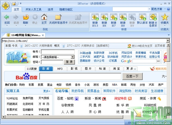This screenshot has width=172, height=125.
Task: Click the horizontal scrollbar of the webpage
Action: point(64,117)
